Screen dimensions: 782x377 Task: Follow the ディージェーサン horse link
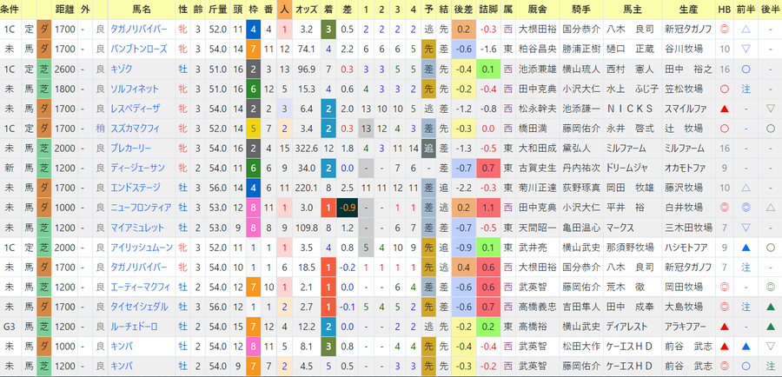tap(137, 168)
